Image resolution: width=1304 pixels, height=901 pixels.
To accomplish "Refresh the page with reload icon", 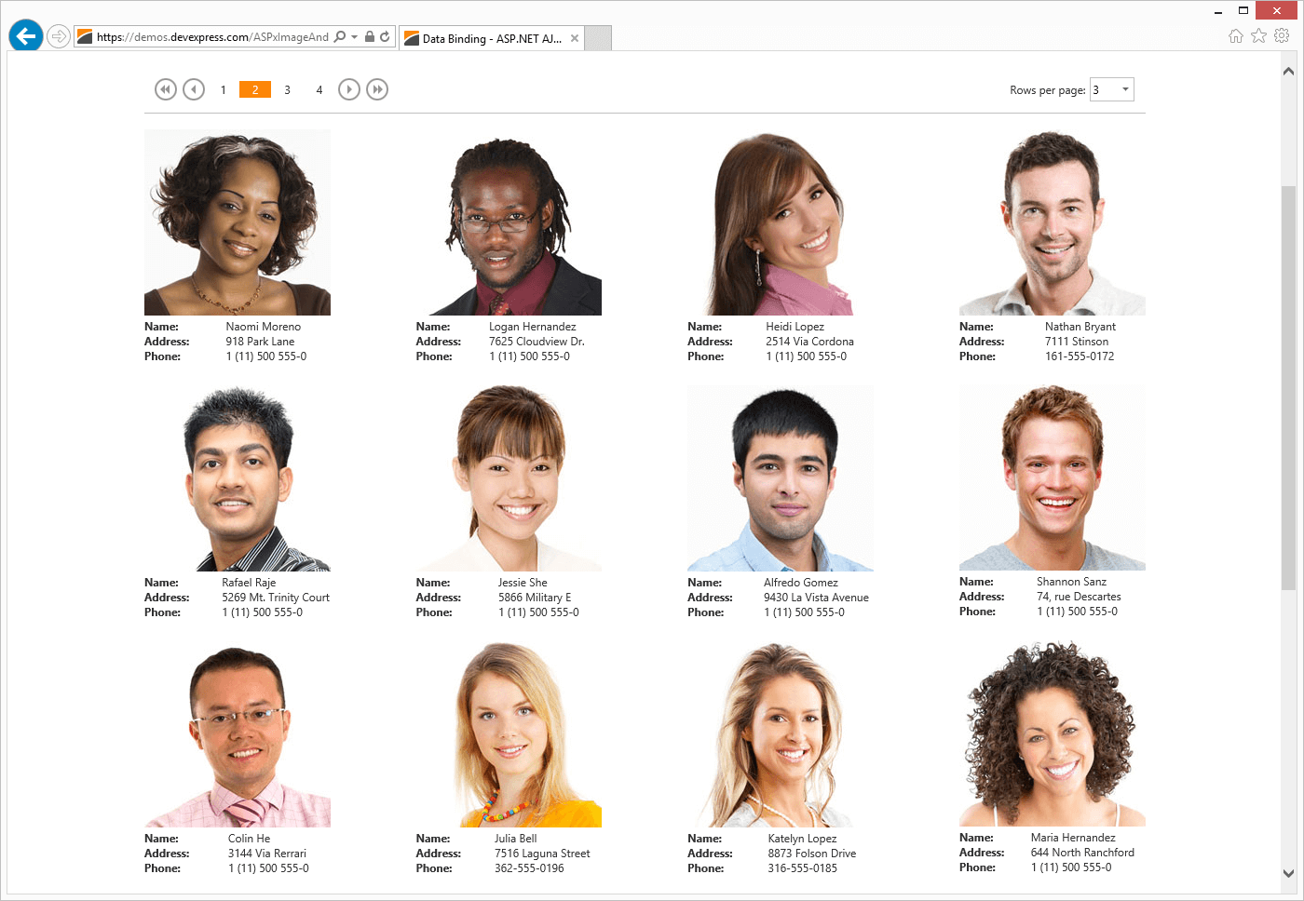I will 385,37.
